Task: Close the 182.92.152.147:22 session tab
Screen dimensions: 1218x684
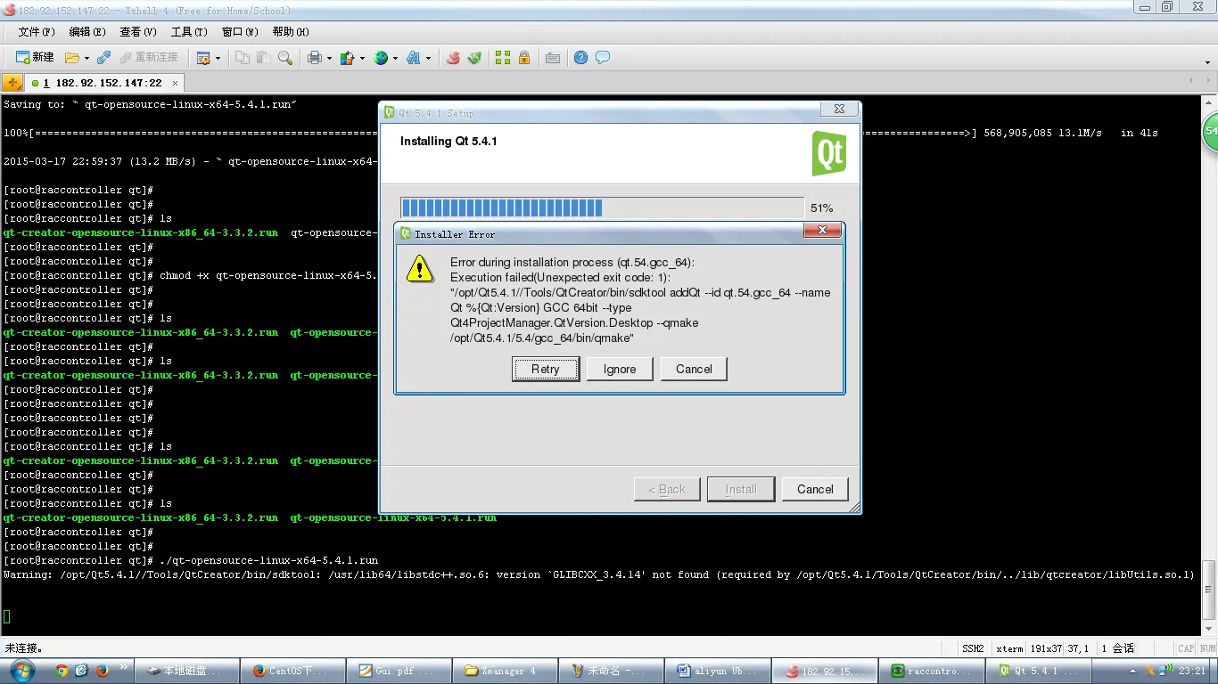Action: click(x=176, y=83)
